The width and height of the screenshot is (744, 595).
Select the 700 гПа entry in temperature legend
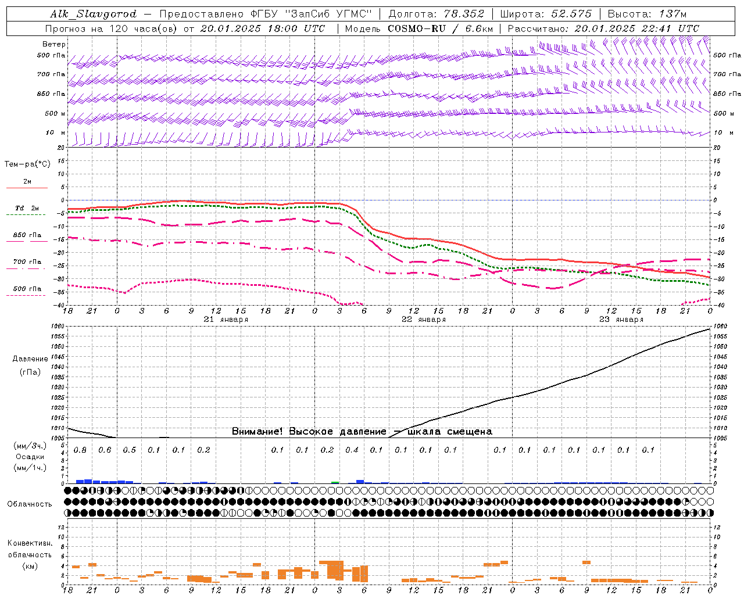point(27,262)
